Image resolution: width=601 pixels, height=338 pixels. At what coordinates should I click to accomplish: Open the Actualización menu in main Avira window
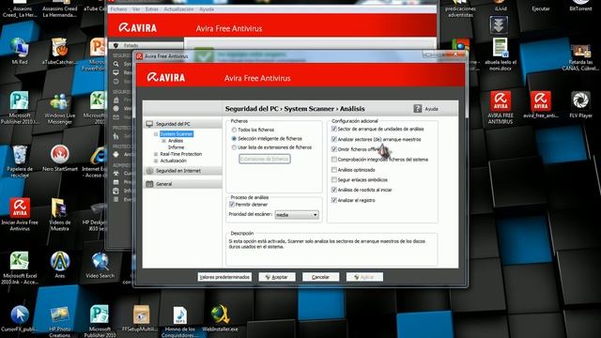click(178, 9)
